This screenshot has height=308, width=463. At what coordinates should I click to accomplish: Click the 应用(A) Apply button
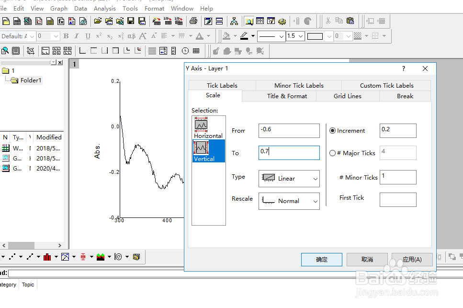click(x=412, y=260)
